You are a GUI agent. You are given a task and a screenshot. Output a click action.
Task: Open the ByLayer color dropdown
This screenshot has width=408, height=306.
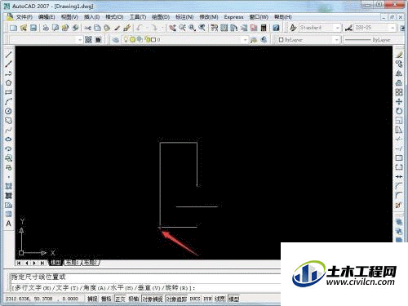pyautogui.click(x=336, y=40)
